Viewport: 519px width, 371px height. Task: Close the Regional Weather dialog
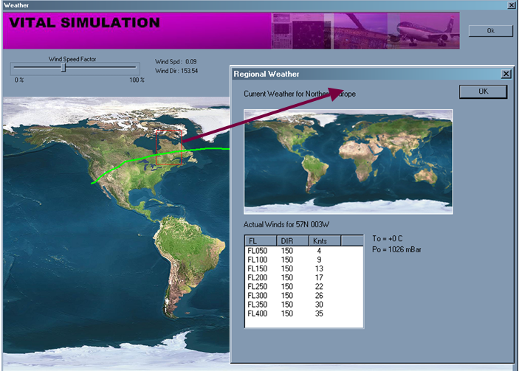(x=506, y=74)
